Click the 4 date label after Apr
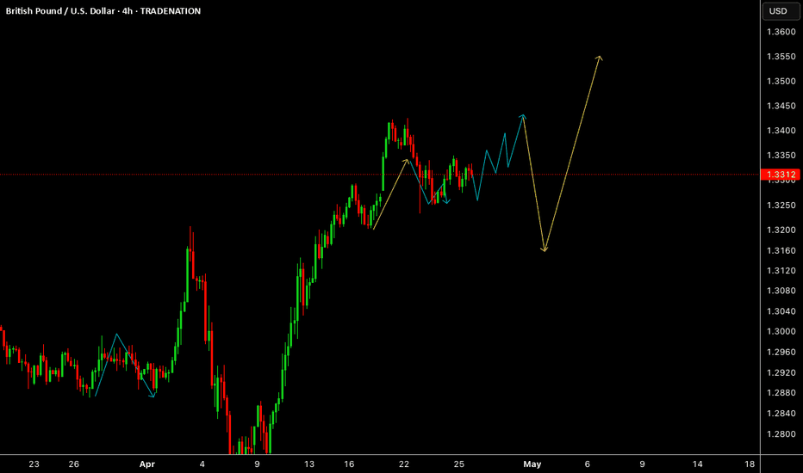This screenshot has width=803, height=473. click(202, 464)
